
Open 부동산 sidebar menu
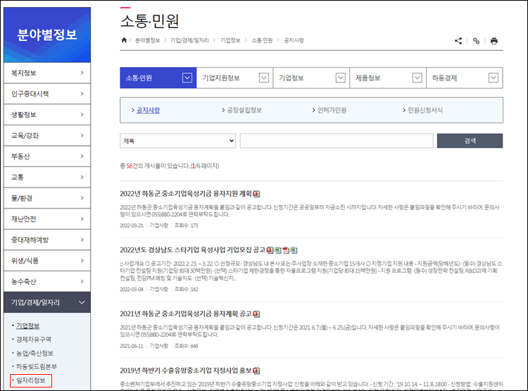[x=47, y=156]
